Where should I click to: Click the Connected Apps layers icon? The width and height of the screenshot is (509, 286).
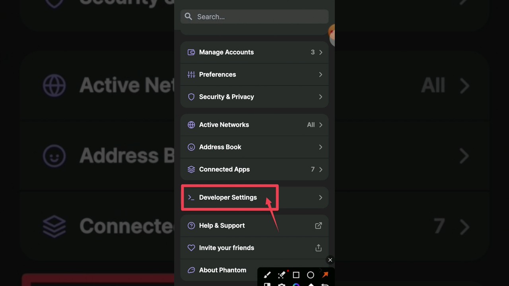click(191, 169)
